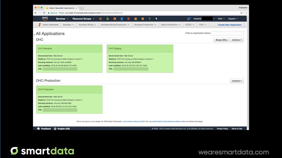Screen dimensions: 282x158
Task: Expand the Buckeye-Billing dropdown
Action: pyautogui.click(x=87, y=25)
